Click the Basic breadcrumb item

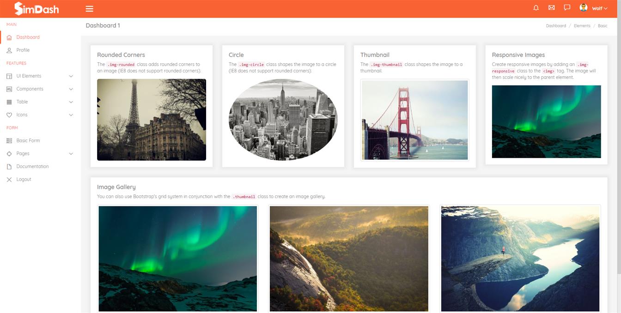coord(603,26)
